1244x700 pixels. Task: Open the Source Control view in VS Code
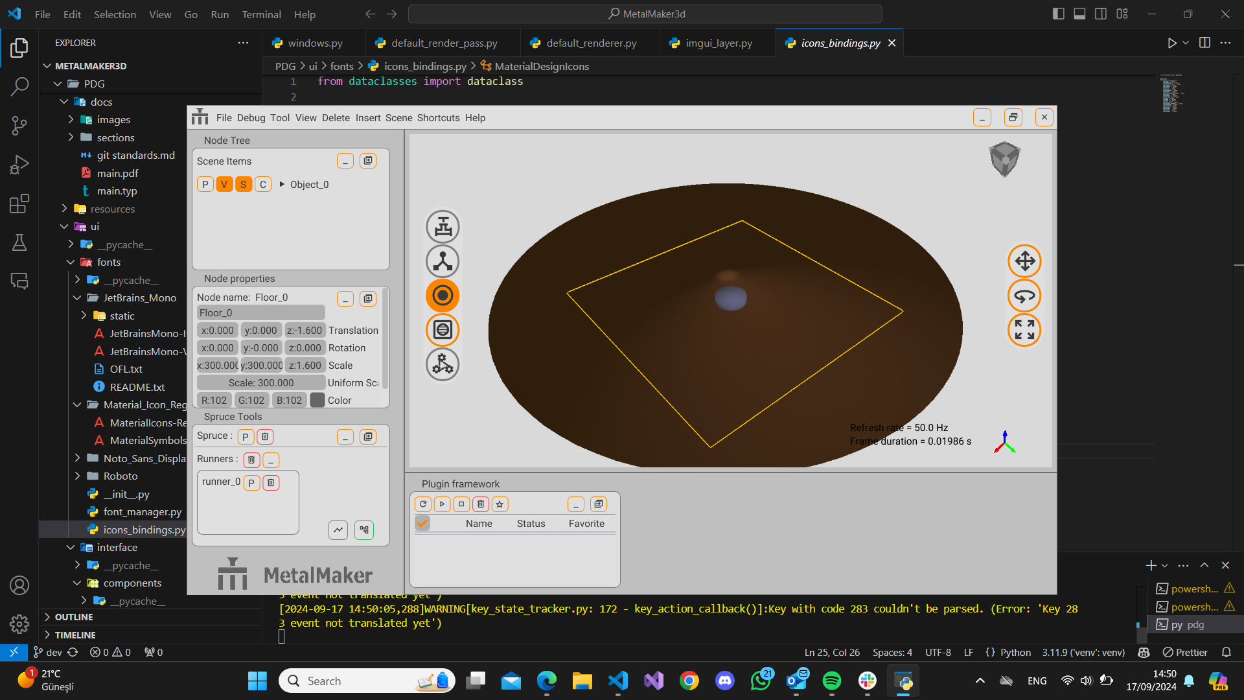click(x=19, y=126)
